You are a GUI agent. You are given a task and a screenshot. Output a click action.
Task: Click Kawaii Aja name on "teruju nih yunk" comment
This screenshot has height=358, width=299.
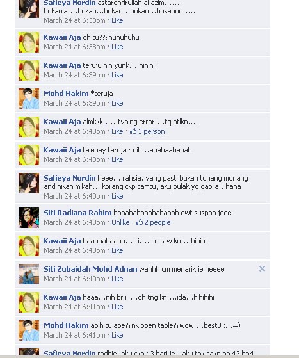62,65
